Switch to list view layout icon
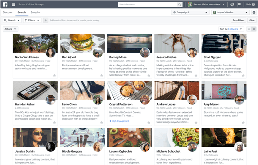This screenshot has height=165, width=258. point(249,29)
